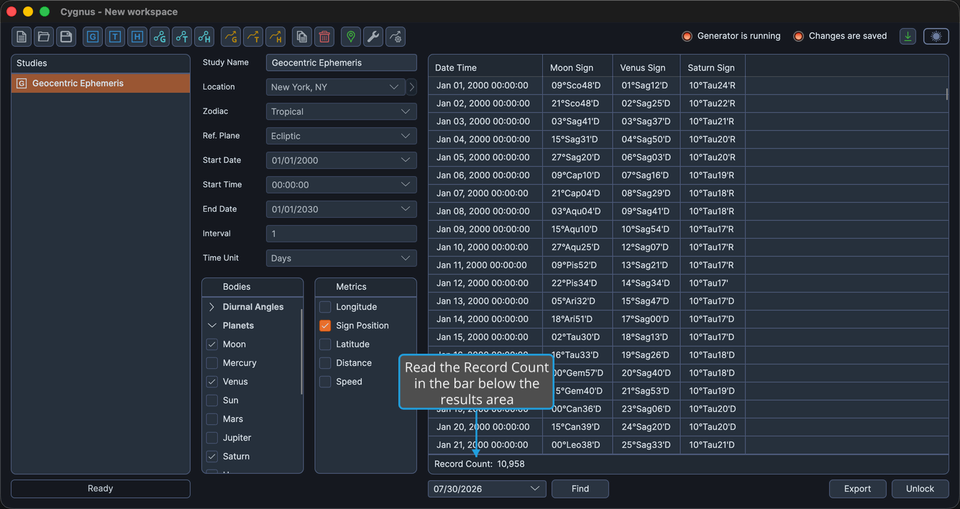Check the Sun body checkbox
The width and height of the screenshot is (960, 509).
[212, 400]
